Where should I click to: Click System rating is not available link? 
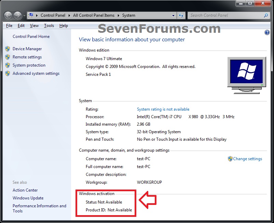click(x=163, y=109)
